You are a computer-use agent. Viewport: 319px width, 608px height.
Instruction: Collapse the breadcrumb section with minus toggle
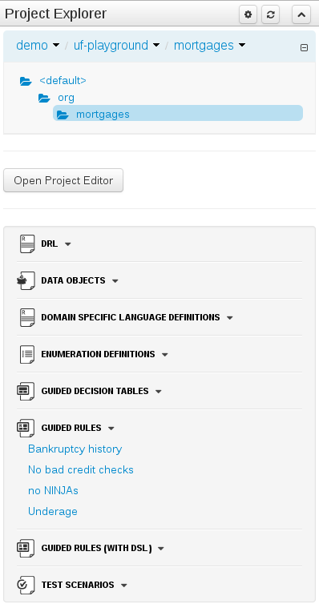[305, 48]
